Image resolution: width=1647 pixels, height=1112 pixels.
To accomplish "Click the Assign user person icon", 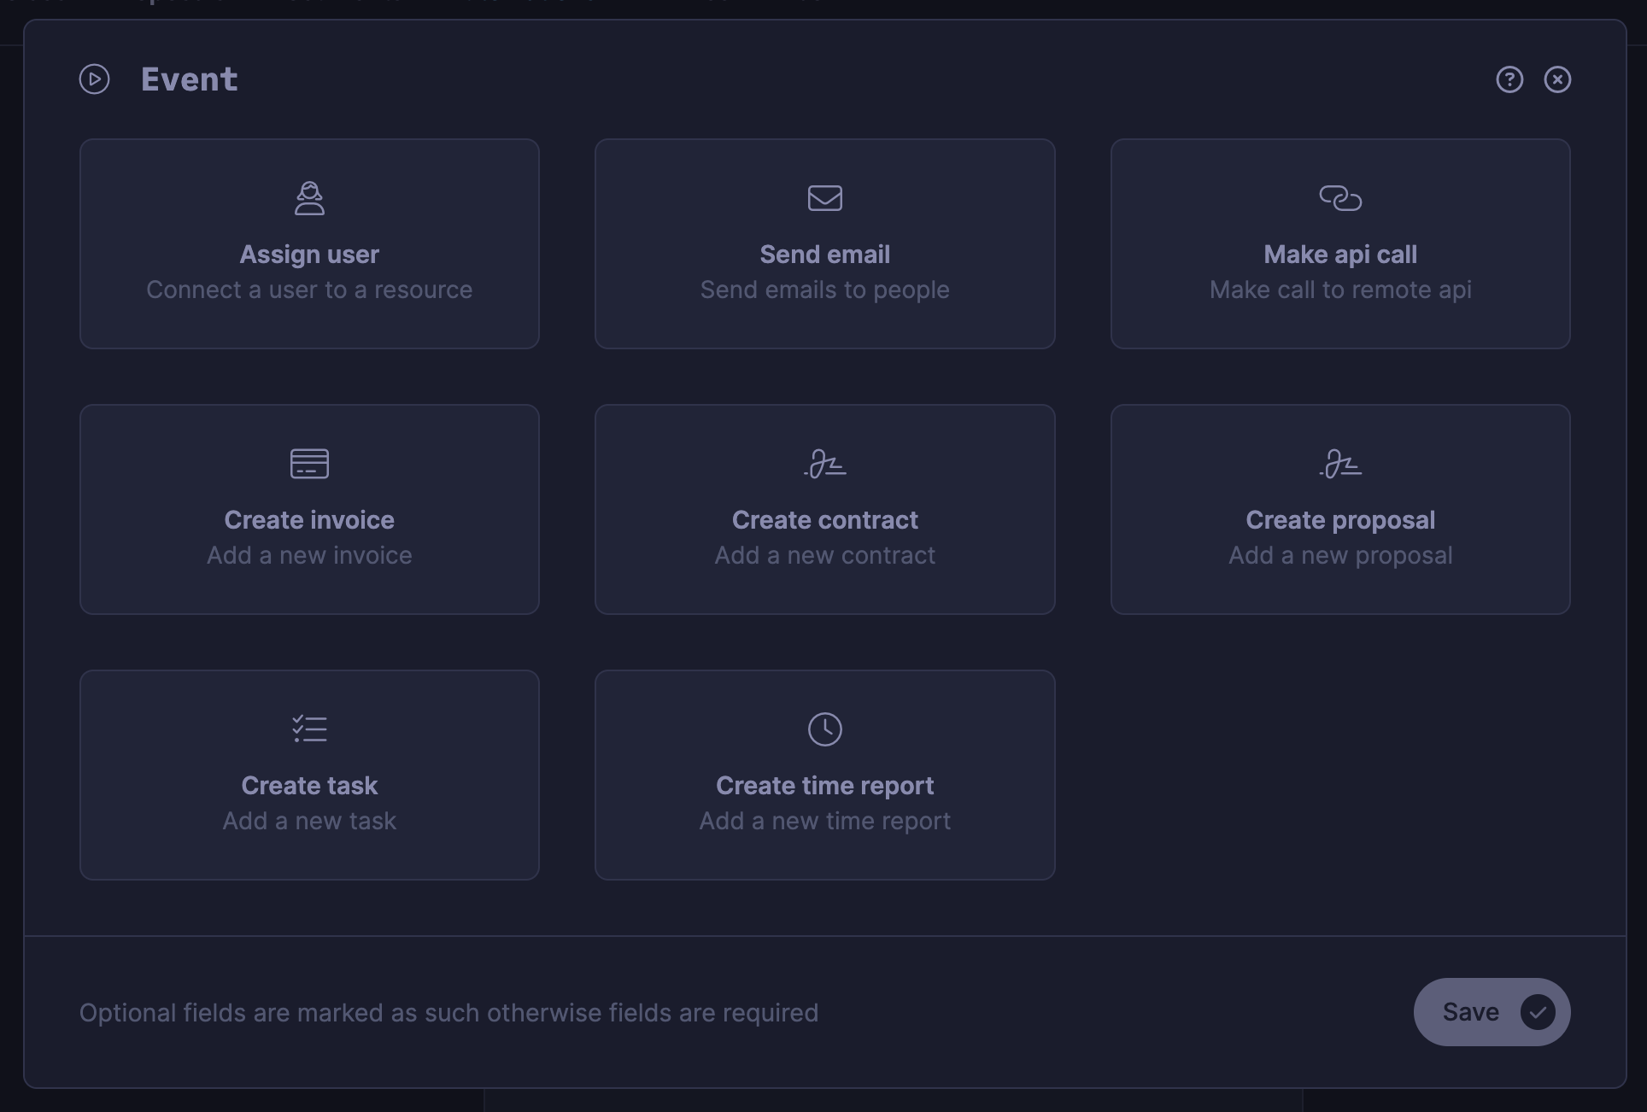I will (309, 198).
